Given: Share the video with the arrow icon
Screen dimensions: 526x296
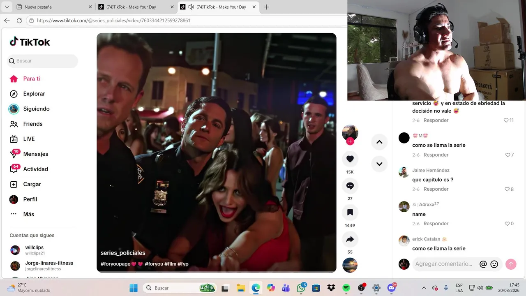Looking at the screenshot, I should pos(350,239).
